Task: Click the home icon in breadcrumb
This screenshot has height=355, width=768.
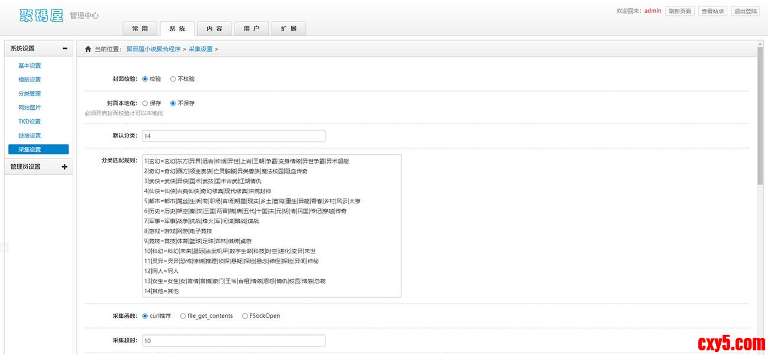Action: [88, 49]
